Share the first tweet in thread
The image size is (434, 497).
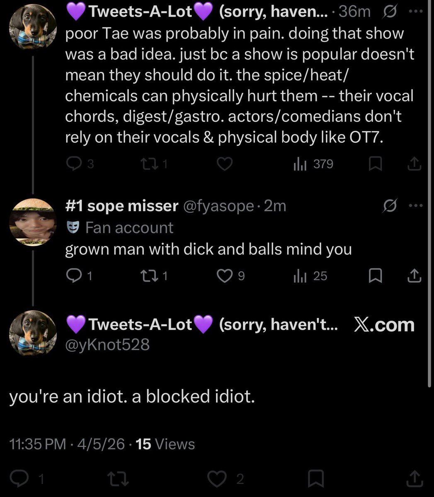(414, 164)
